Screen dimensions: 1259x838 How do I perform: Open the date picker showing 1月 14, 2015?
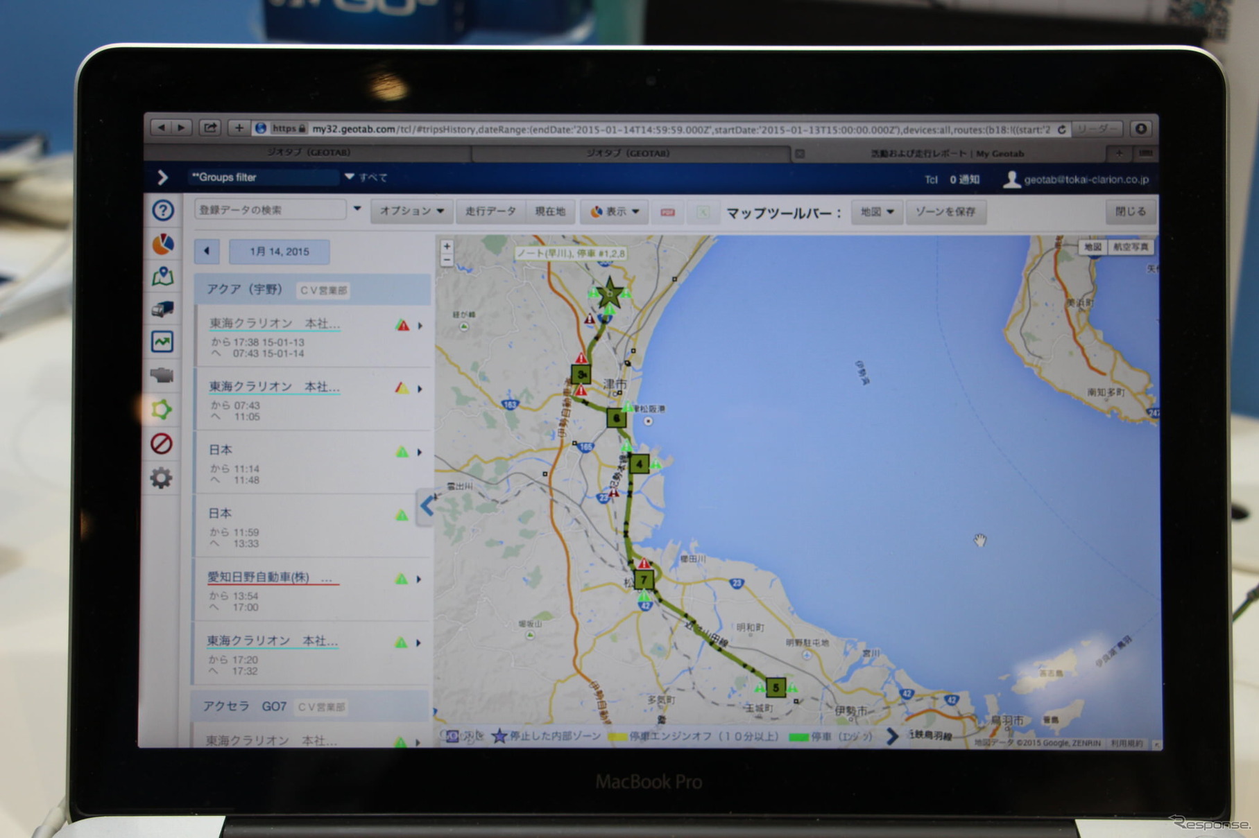tap(279, 251)
